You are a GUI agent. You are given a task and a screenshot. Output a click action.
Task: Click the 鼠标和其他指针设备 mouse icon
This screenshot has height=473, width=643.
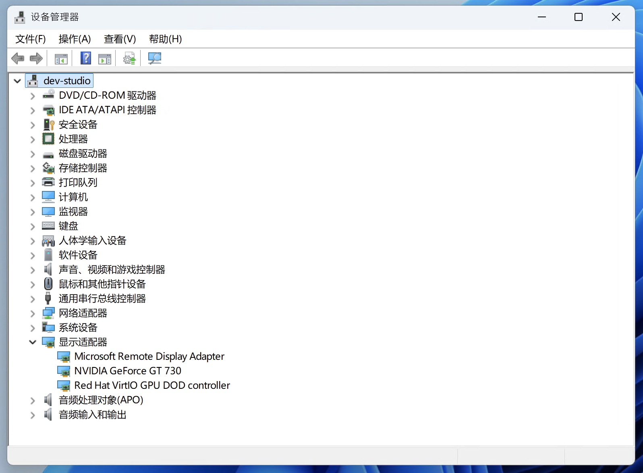(x=48, y=284)
